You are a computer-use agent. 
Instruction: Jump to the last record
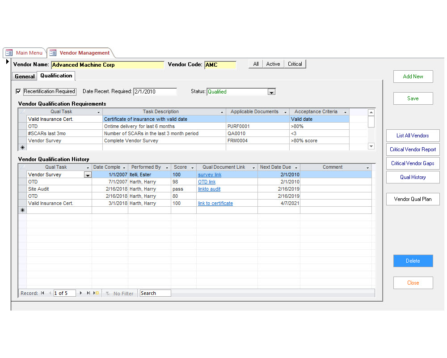88,293
